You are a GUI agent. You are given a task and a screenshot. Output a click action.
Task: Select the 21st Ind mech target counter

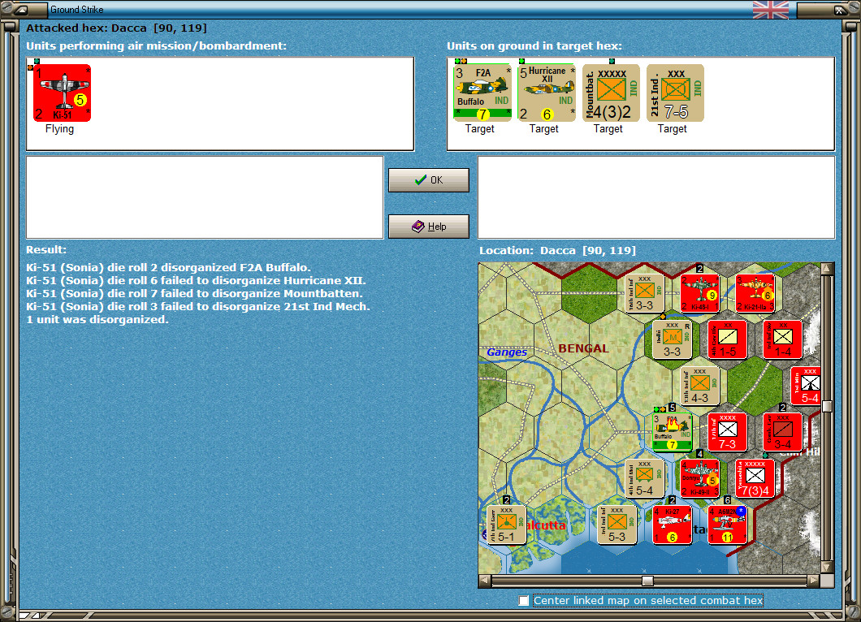675,93
